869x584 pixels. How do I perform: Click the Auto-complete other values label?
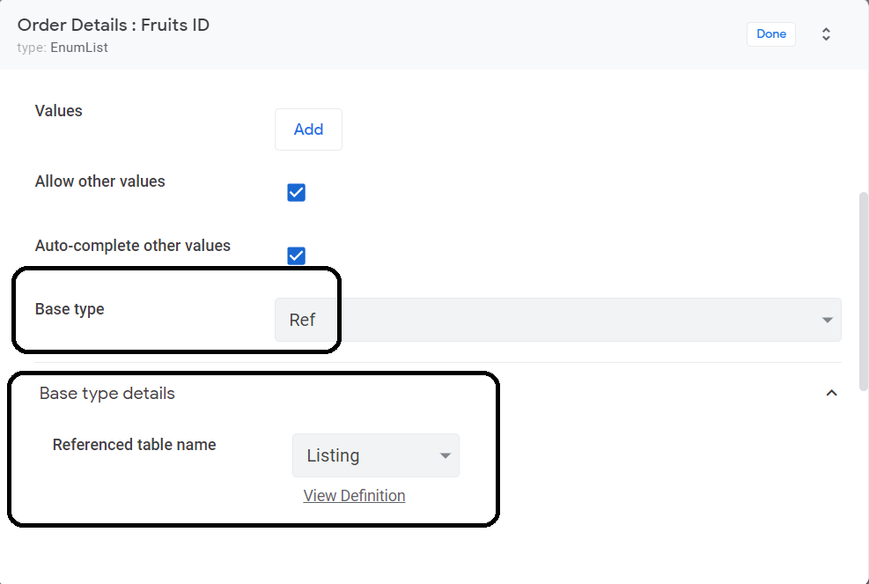(x=132, y=246)
